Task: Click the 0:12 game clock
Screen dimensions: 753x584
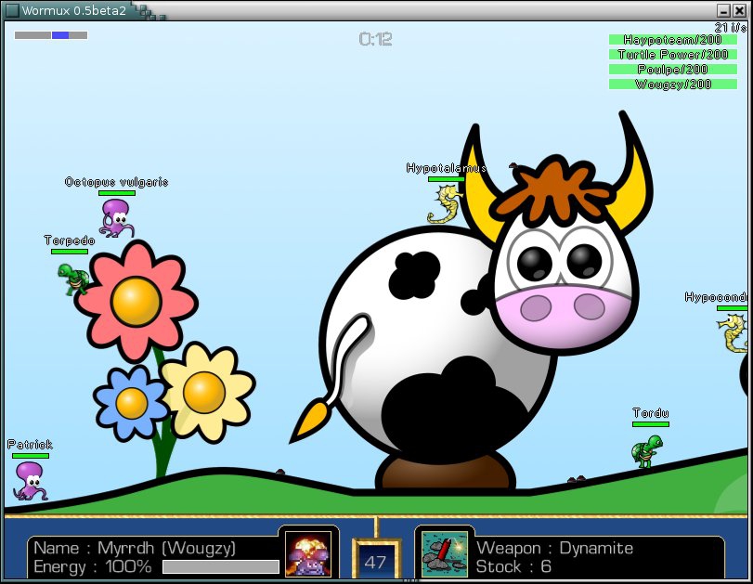Action: click(375, 39)
